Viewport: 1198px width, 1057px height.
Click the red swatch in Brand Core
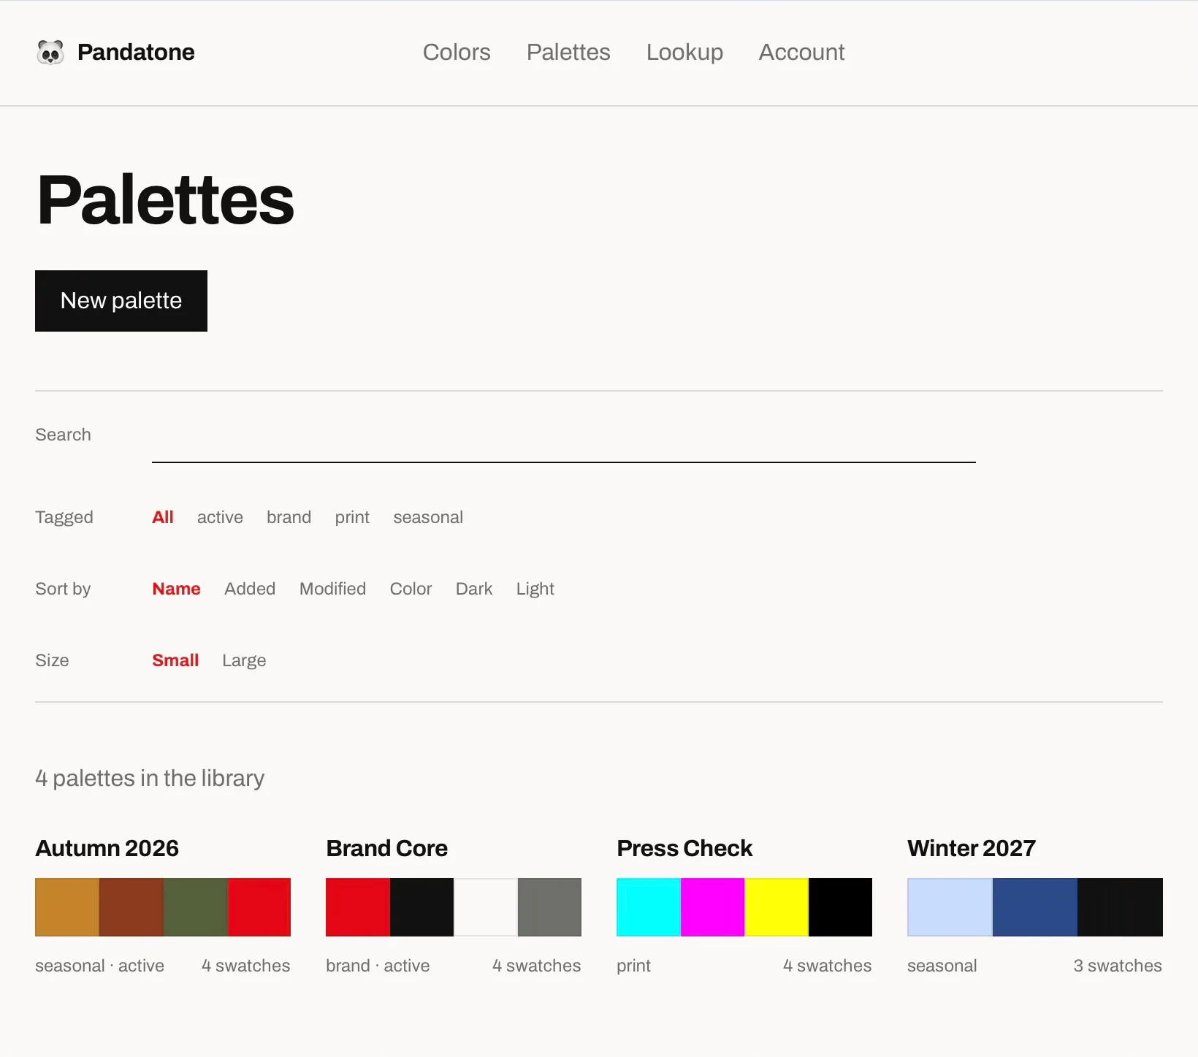358,907
